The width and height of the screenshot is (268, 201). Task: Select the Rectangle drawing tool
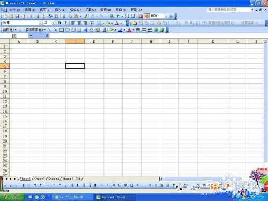[62, 30]
